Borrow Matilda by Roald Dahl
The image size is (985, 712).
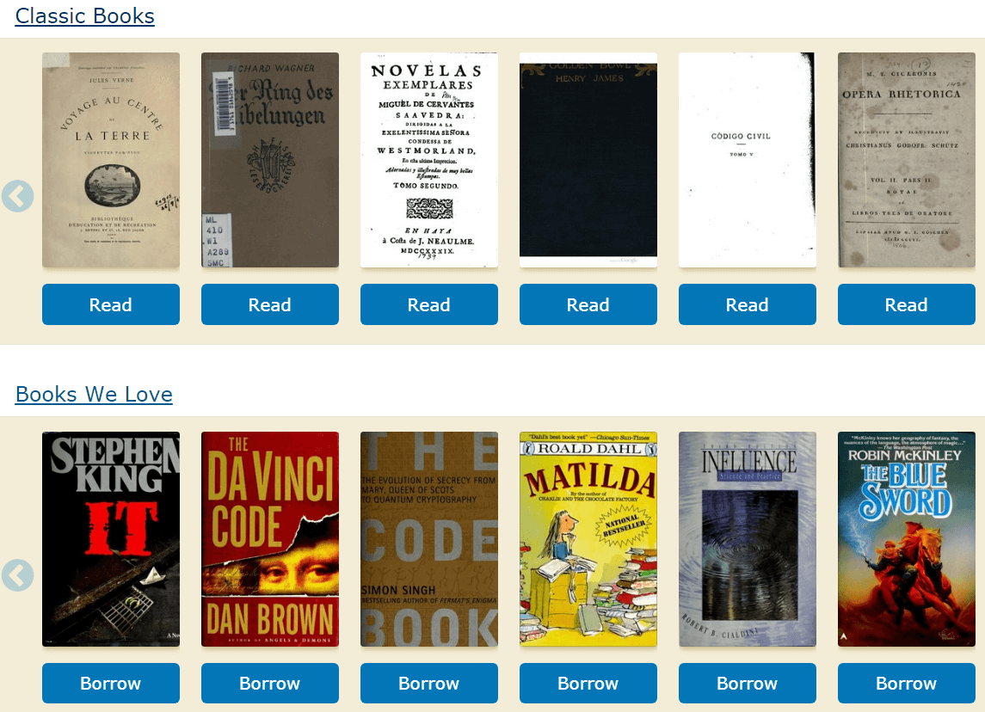(588, 683)
